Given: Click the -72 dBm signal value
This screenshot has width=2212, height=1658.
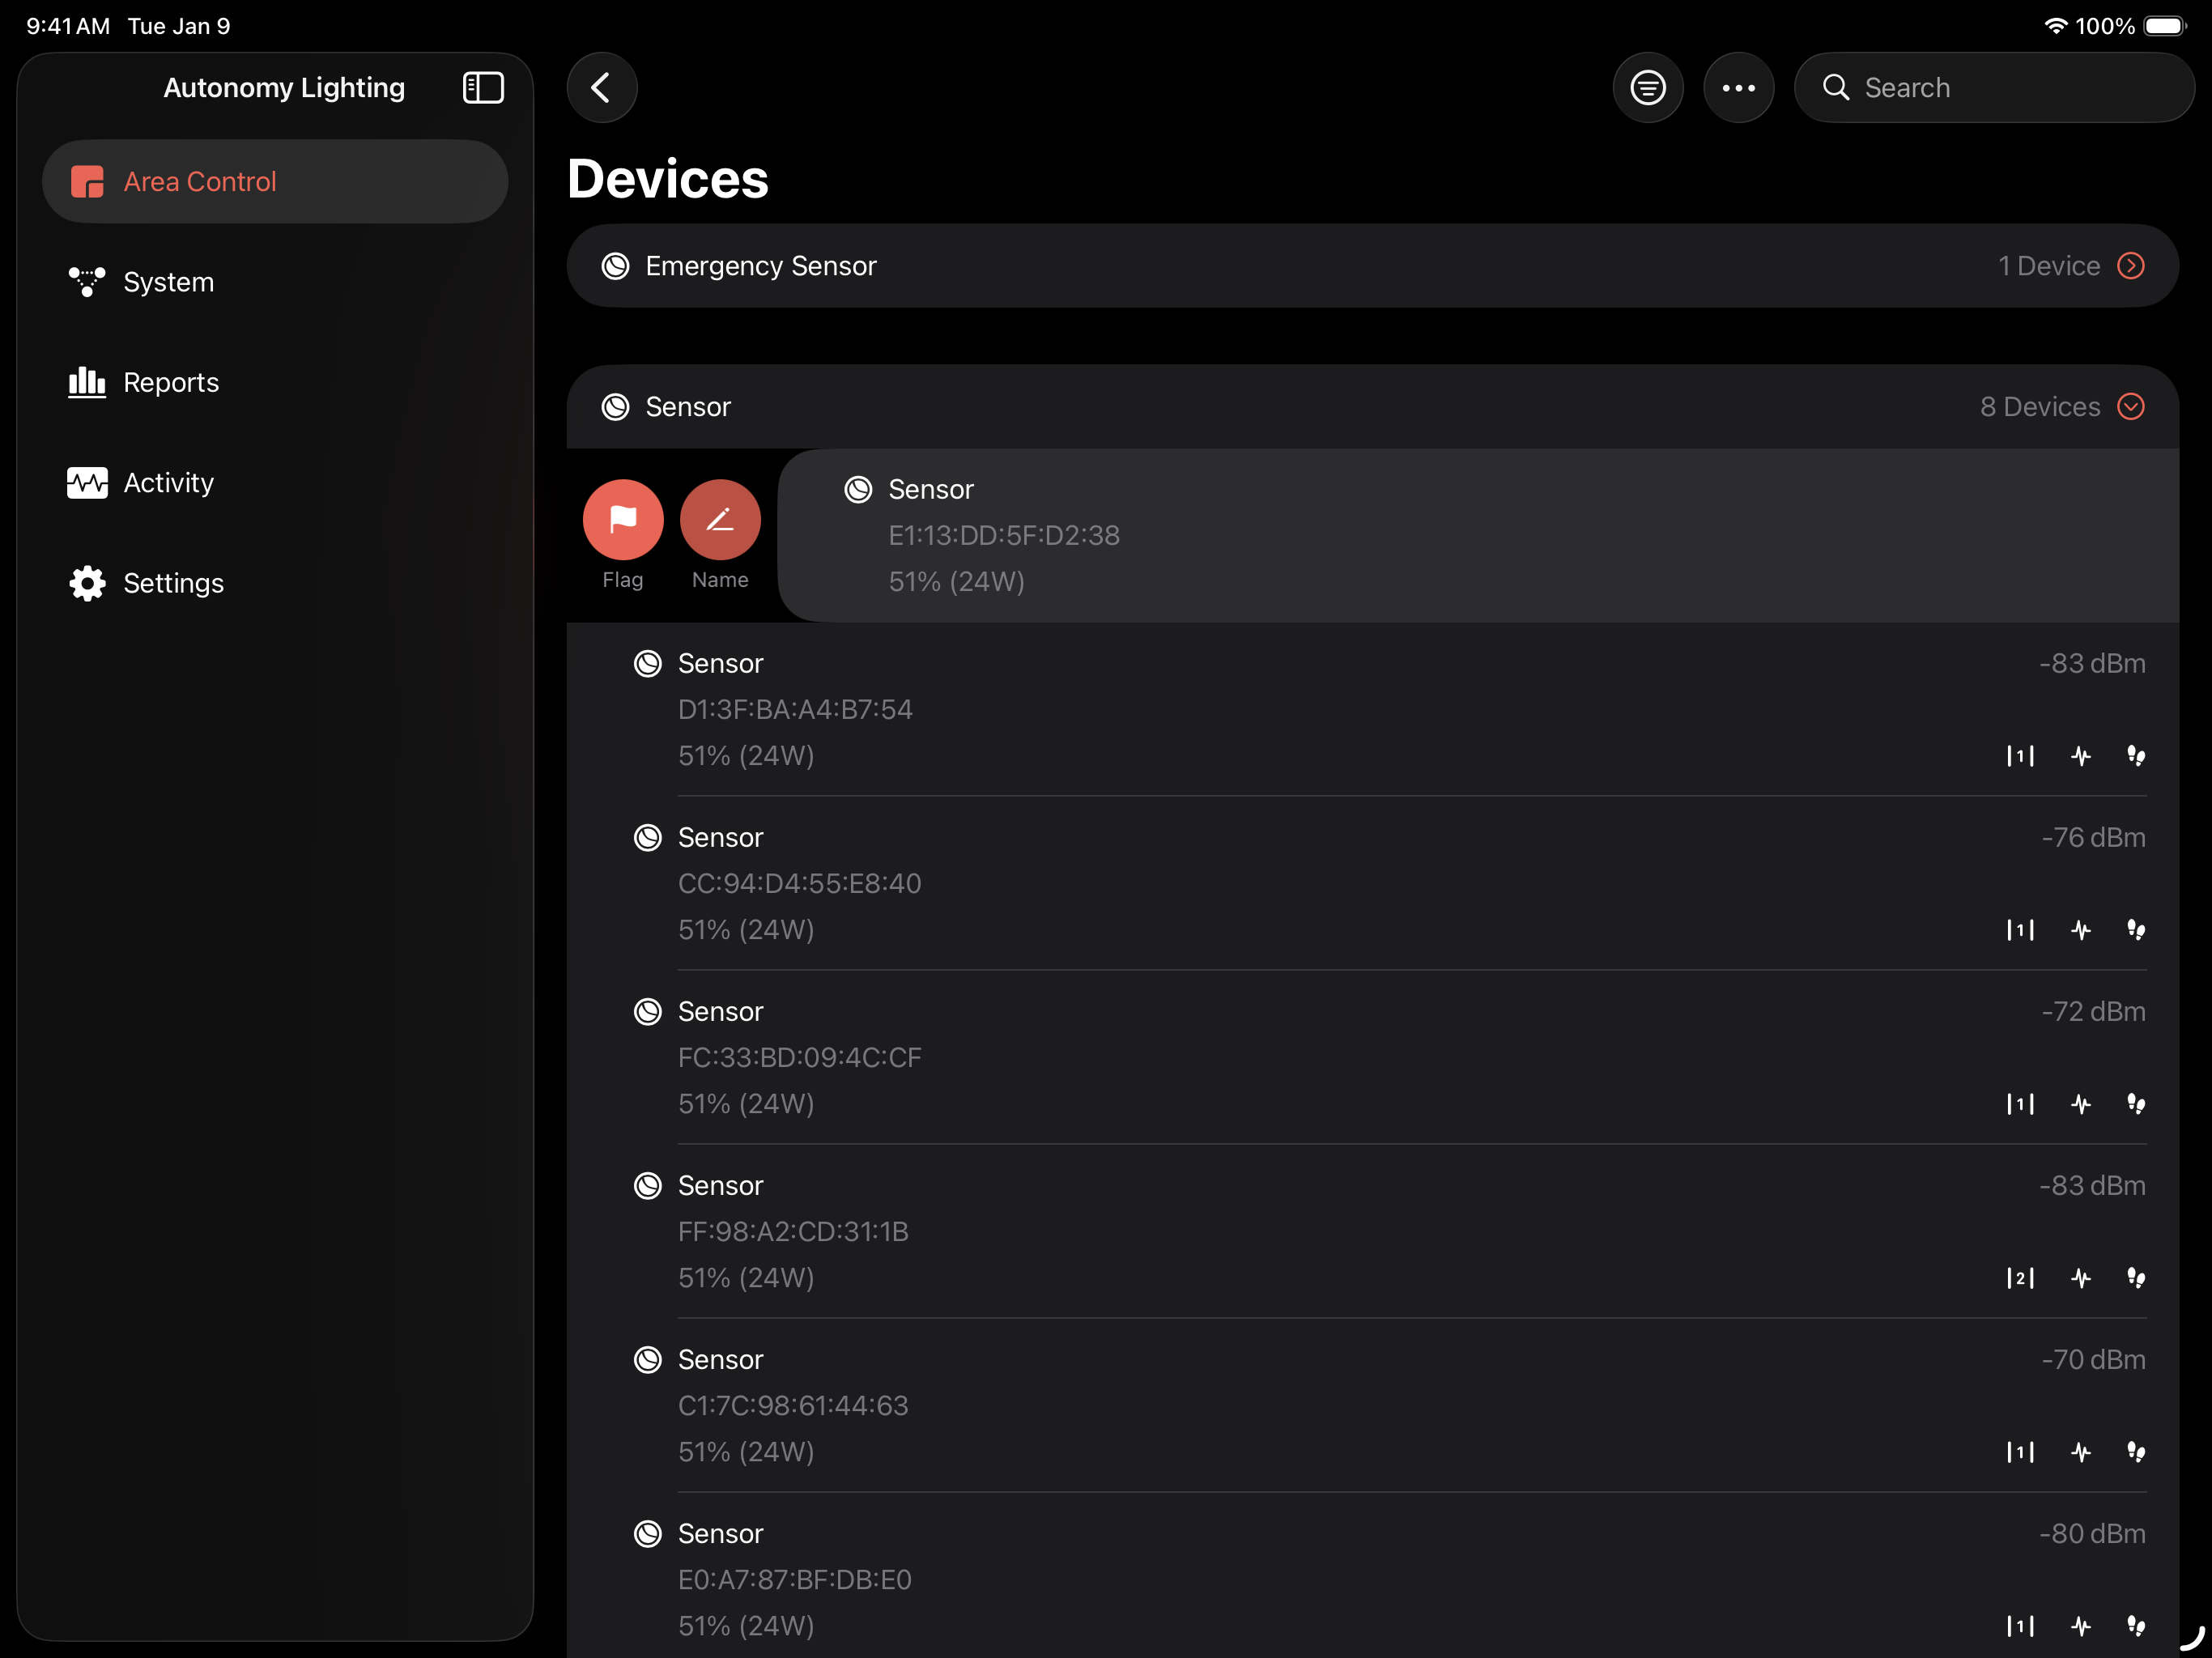Looking at the screenshot, I should 2093,1011.
